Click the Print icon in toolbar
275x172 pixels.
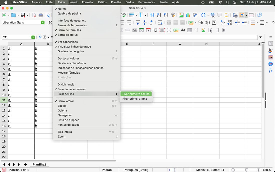point(41,15)
